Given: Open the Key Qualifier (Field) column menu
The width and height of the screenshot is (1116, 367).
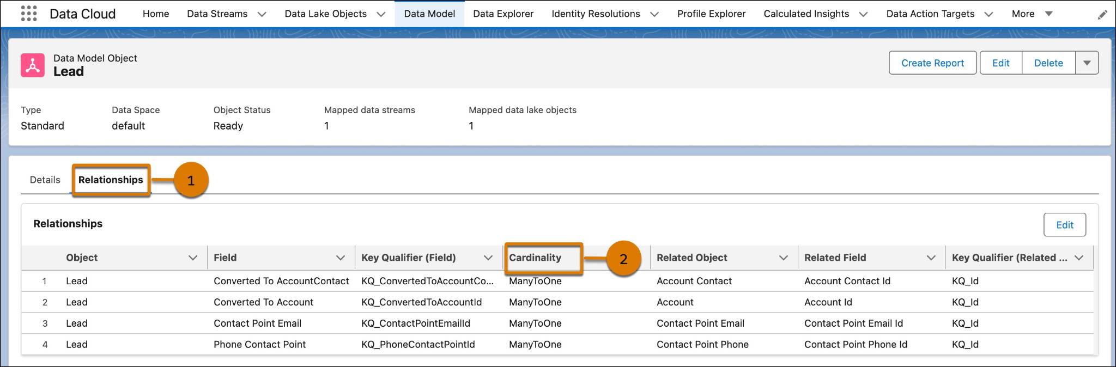Looking at the screenshot, I should click(x=488, y=258).
